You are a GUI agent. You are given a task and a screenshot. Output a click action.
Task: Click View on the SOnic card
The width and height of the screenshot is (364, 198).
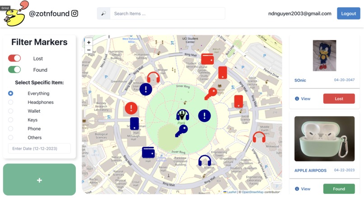305,98
